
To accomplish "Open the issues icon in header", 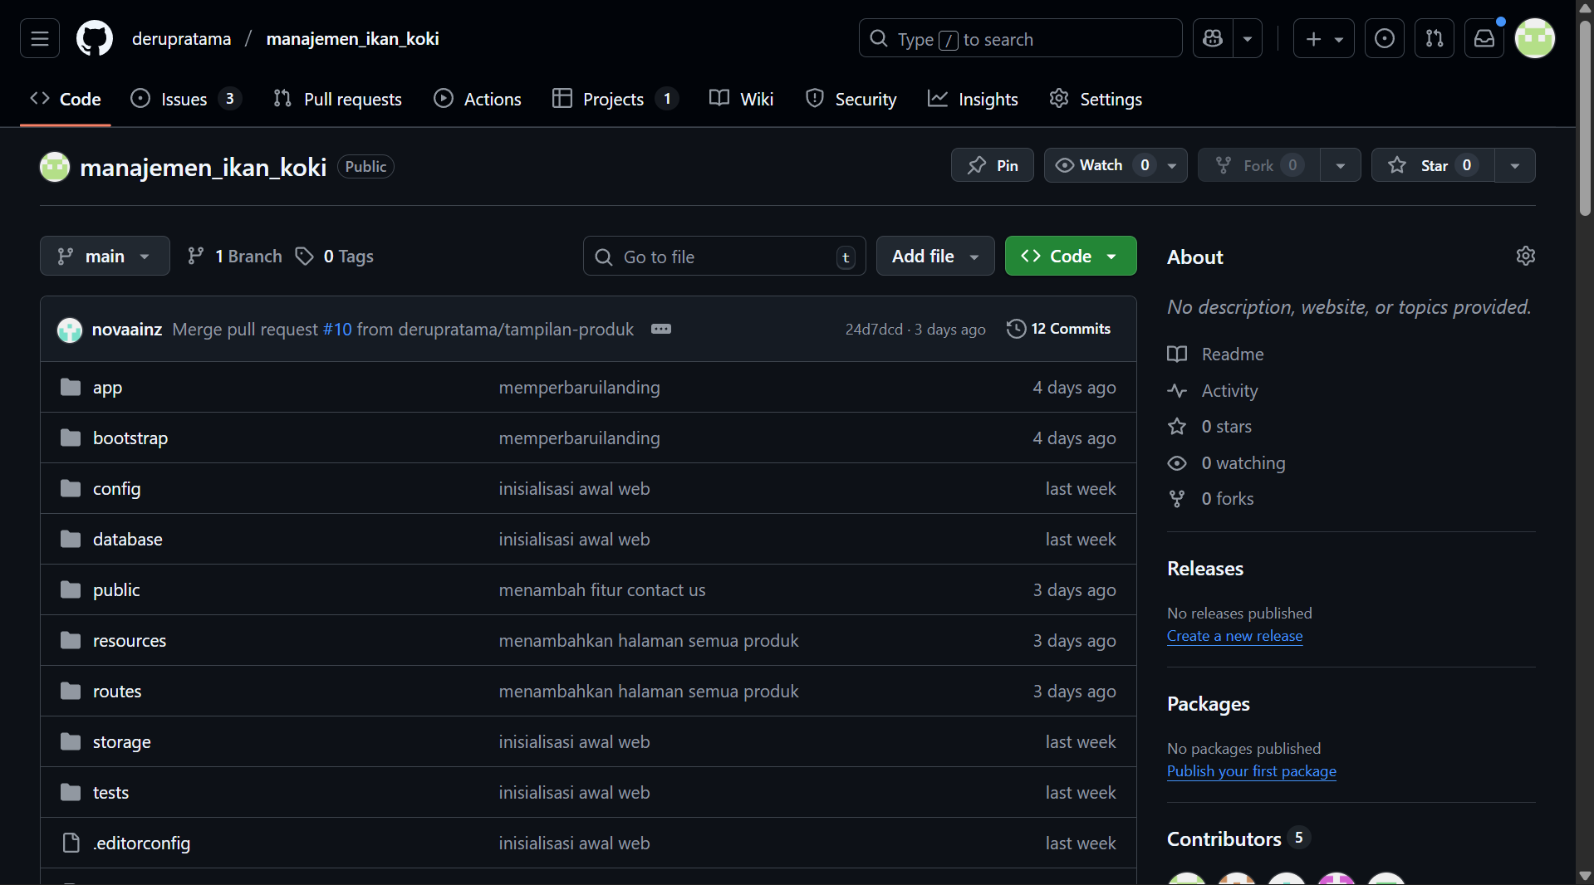I will 1385,38.
